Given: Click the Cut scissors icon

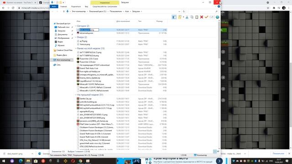Looking at the screenshot, I should pos(187,17).
